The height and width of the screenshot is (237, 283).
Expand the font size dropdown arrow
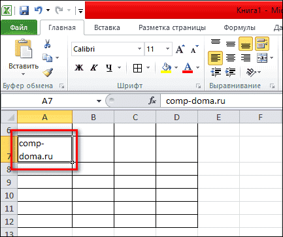coord(167,49)
